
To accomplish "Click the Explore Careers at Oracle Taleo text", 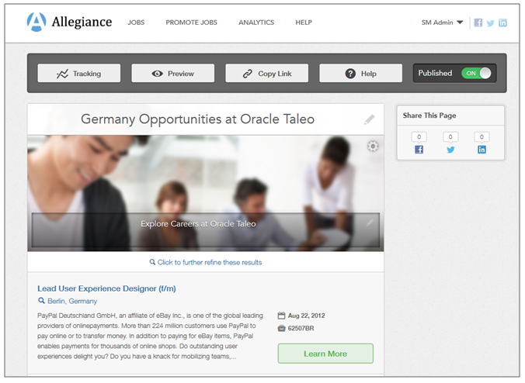I will [x=198, y=223].
